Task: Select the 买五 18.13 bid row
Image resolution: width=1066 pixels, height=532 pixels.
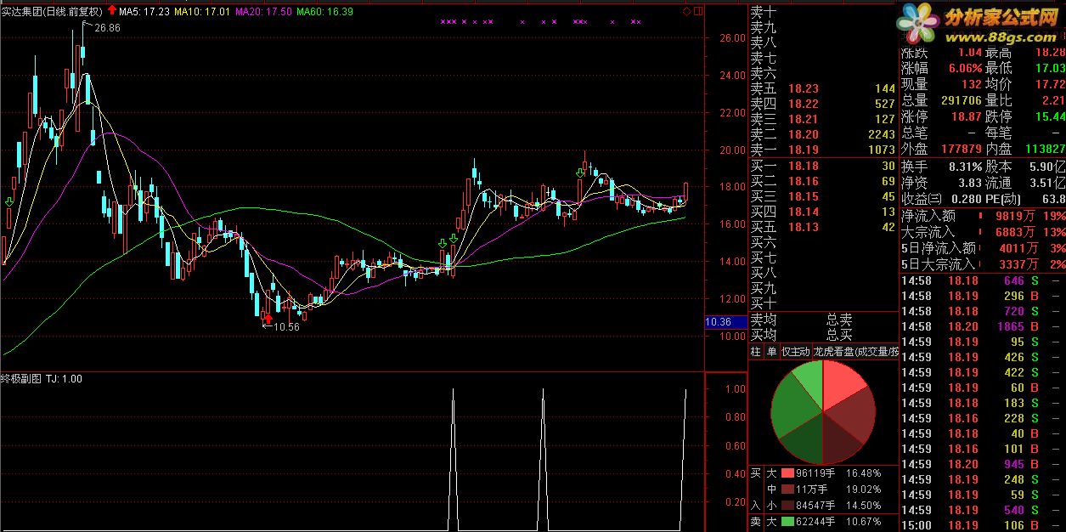Action: pos(822,227)
